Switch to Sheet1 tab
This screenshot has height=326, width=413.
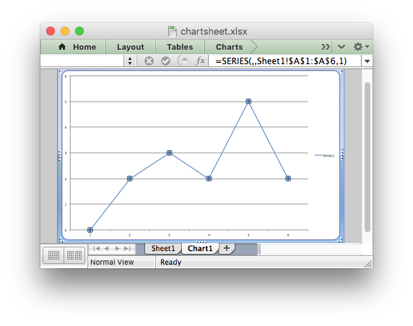click(x=163, y=248)
